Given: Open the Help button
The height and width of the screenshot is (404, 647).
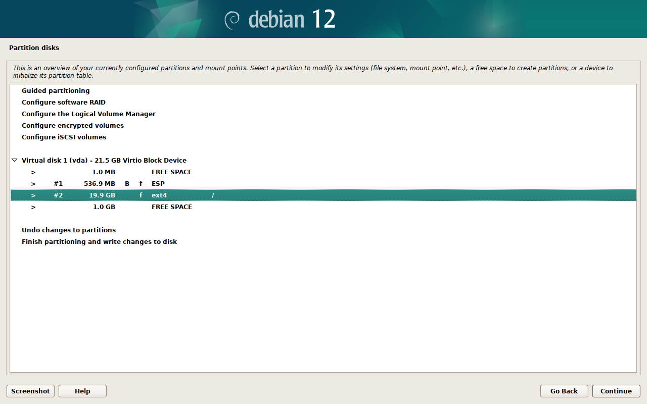Looking at the screenshot, I should click(x=82, y=391).
